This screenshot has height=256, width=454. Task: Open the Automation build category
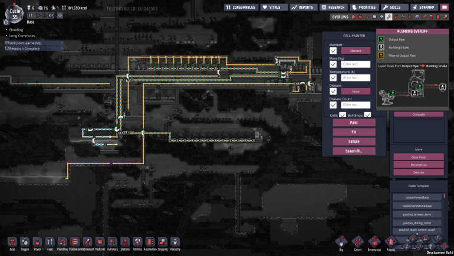(150, 242)
